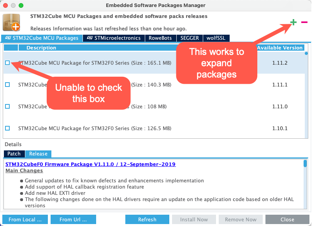Image resolution: width=325 pixels, height=226 pixels.
Task: Open the wolfSSL tab
Action: pos(216,38)
